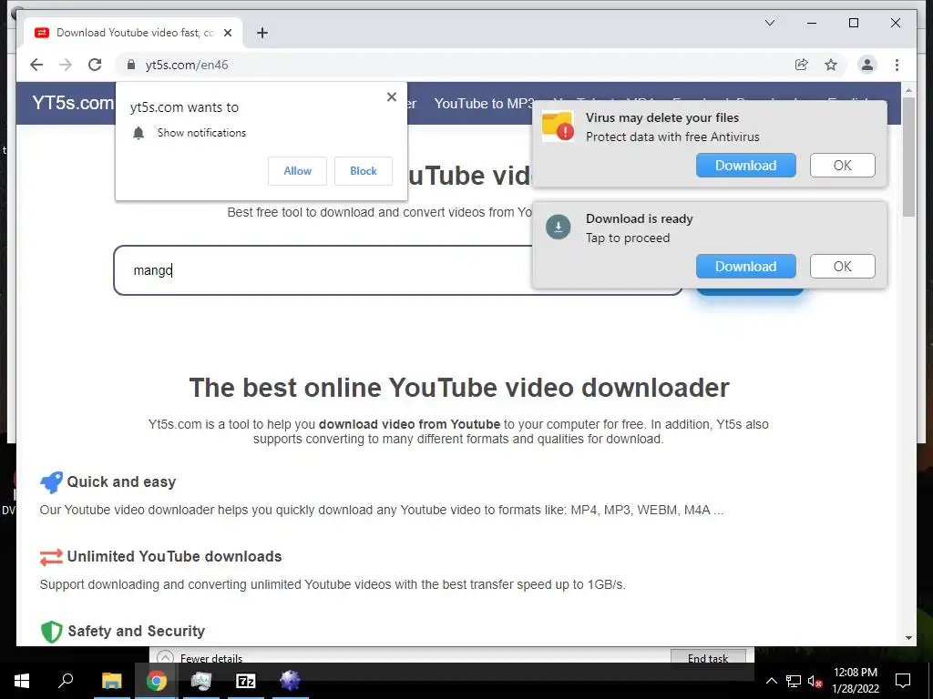Screen dimensions: 933x699
Task: Close the Download Youtube video tab
Action: 227,33
